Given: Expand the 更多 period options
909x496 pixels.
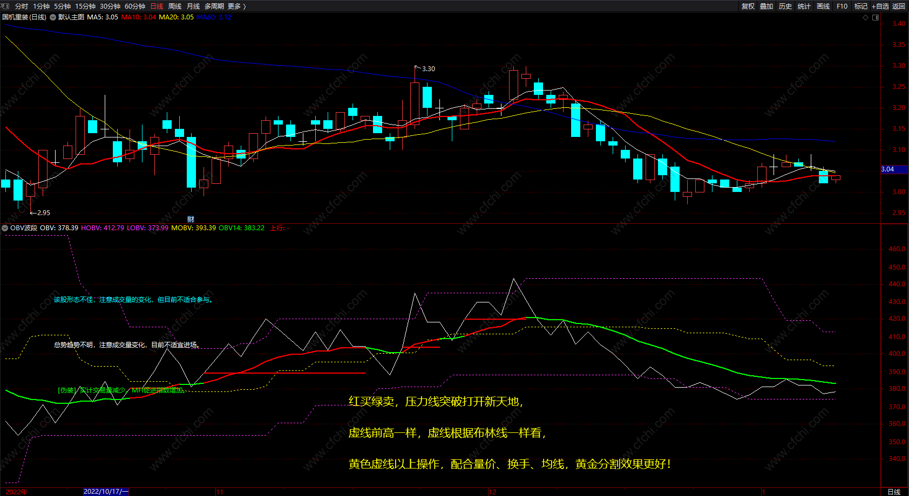Looking at the screenshot, I should tap(236, 6).
